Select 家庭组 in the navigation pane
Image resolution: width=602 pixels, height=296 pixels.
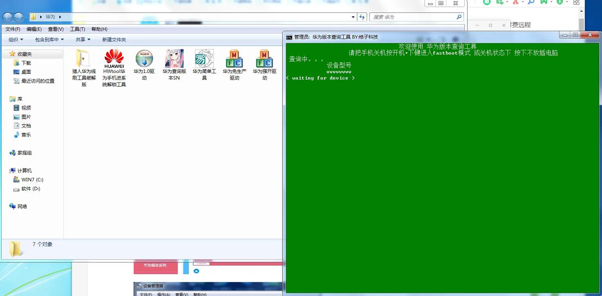point(25,153)
